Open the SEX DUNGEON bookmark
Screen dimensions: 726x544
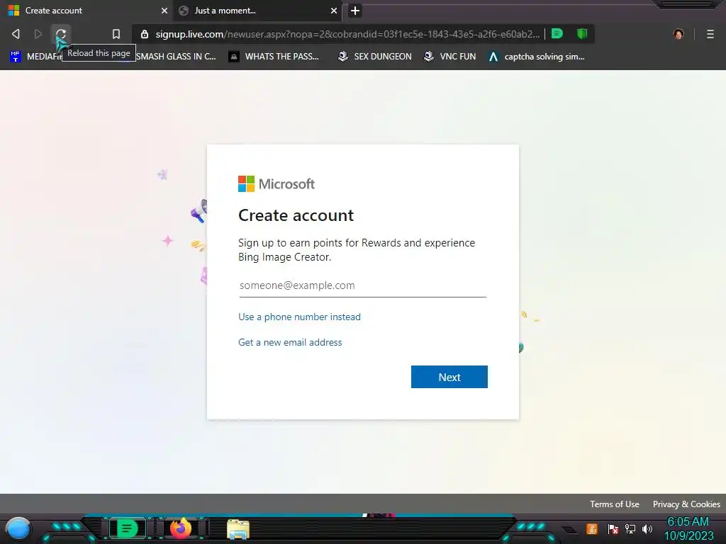click(x=374, y=57)
